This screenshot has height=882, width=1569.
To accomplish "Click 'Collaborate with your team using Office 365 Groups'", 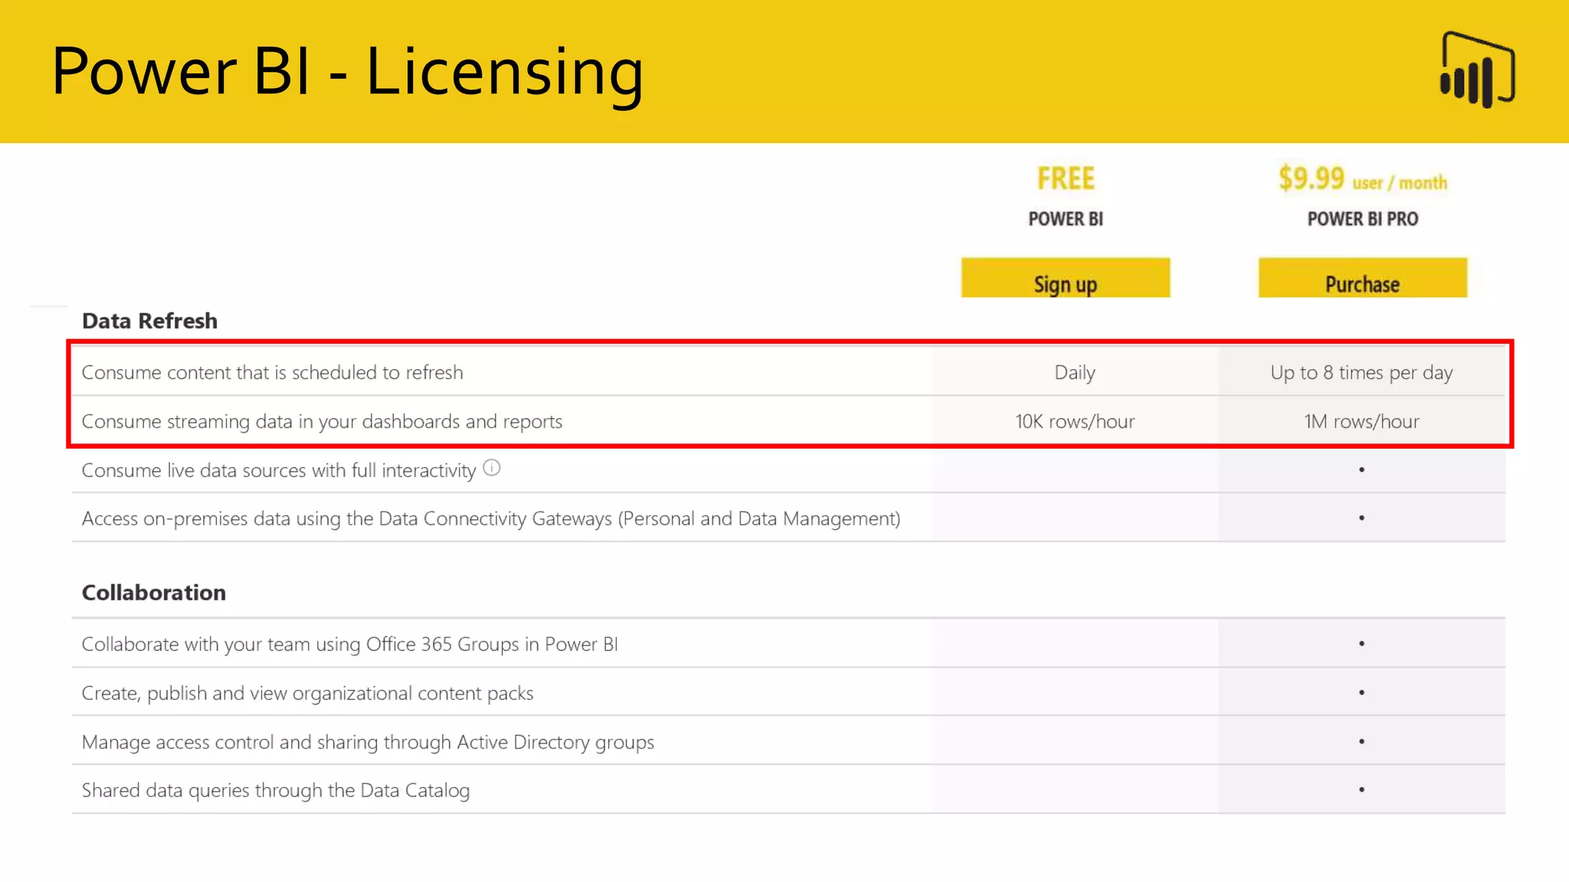I will pos(349,644).
